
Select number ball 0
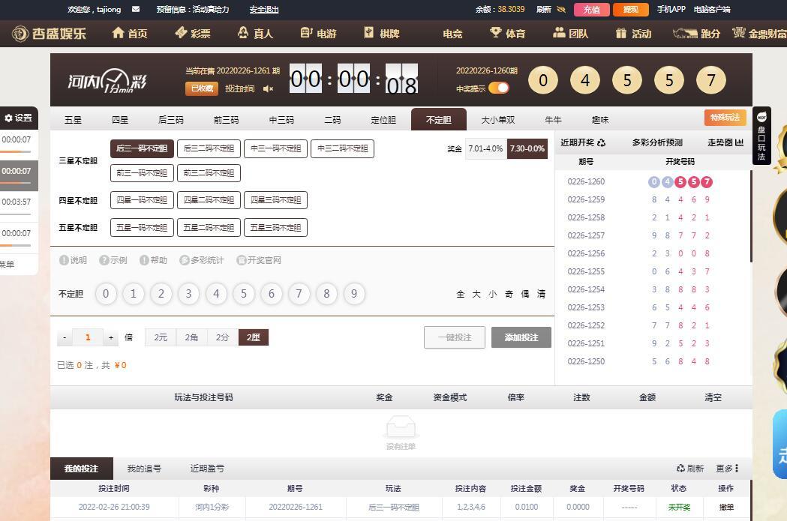pos(106,294)
